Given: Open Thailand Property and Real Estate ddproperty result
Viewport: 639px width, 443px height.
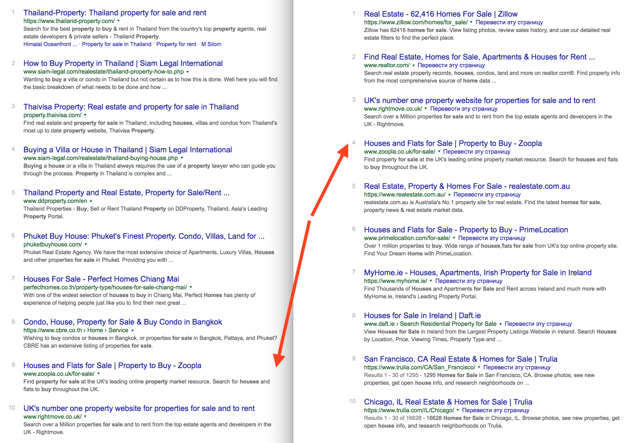Looking at the screenshot, I should (126, 193).
